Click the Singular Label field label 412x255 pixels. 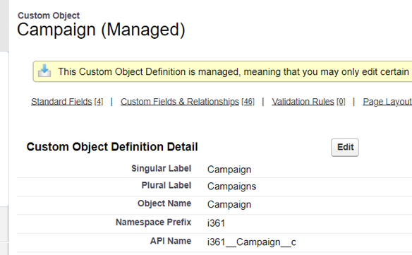pyautogui.click(x=161, y=168)
